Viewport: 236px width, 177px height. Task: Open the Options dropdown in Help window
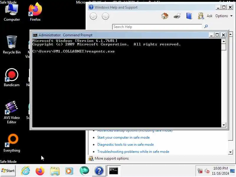[x=224, y=16]
